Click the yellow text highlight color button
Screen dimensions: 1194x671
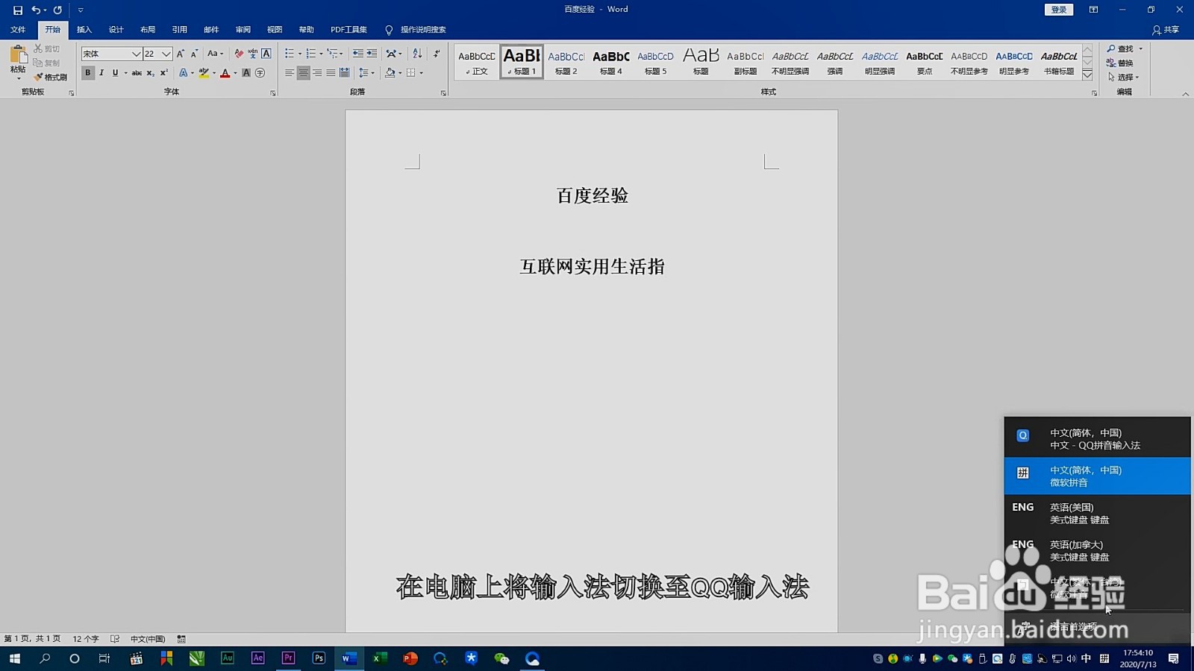pos(204,73)
